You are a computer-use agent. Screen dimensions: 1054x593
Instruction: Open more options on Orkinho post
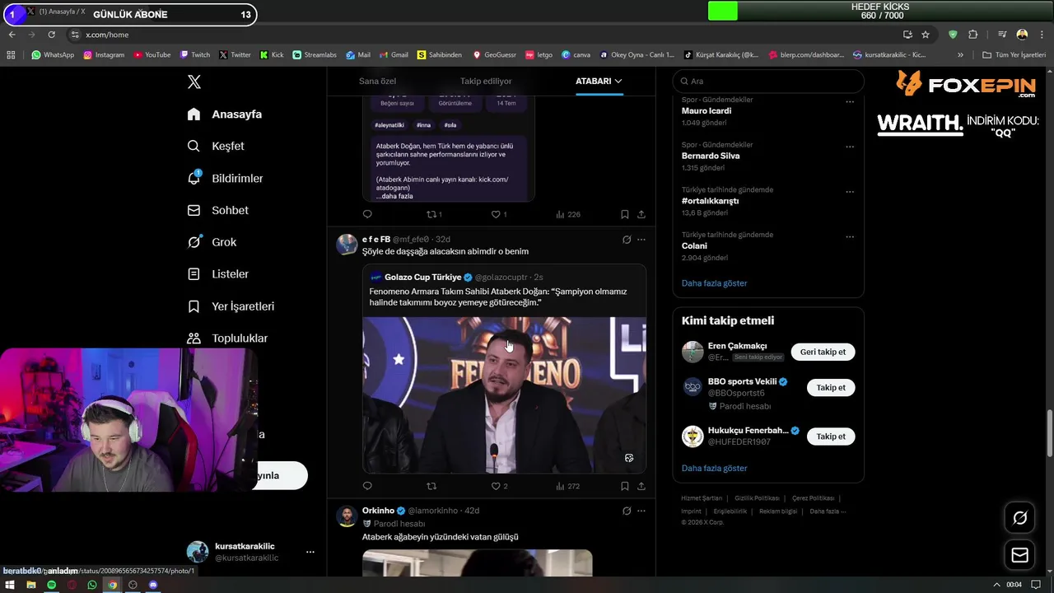[x=641, y=511]
